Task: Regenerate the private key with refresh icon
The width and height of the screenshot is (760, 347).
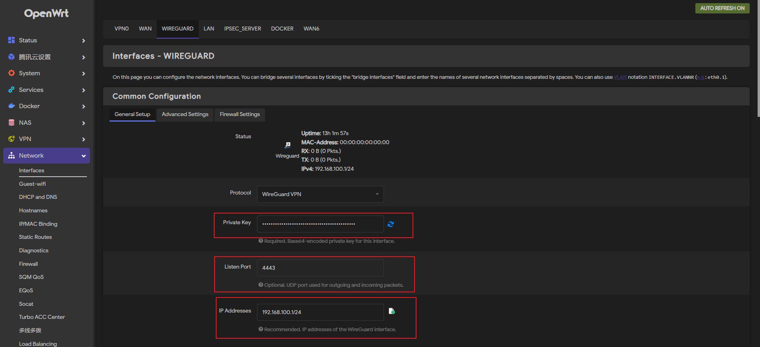Action: (391, 224)
